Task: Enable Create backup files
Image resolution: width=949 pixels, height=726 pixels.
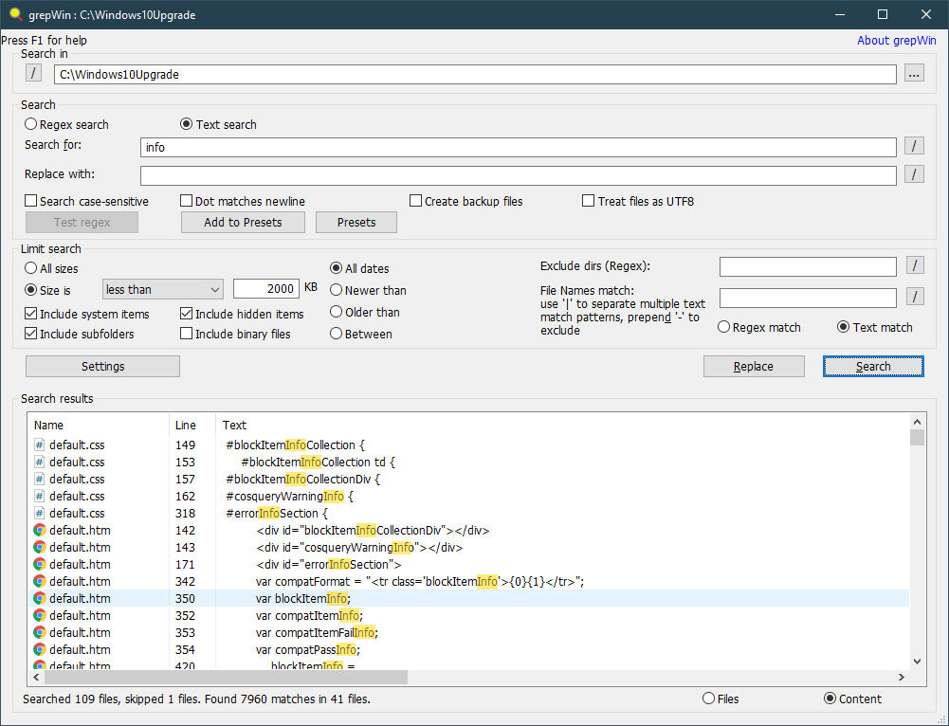Action: point(466,201)
